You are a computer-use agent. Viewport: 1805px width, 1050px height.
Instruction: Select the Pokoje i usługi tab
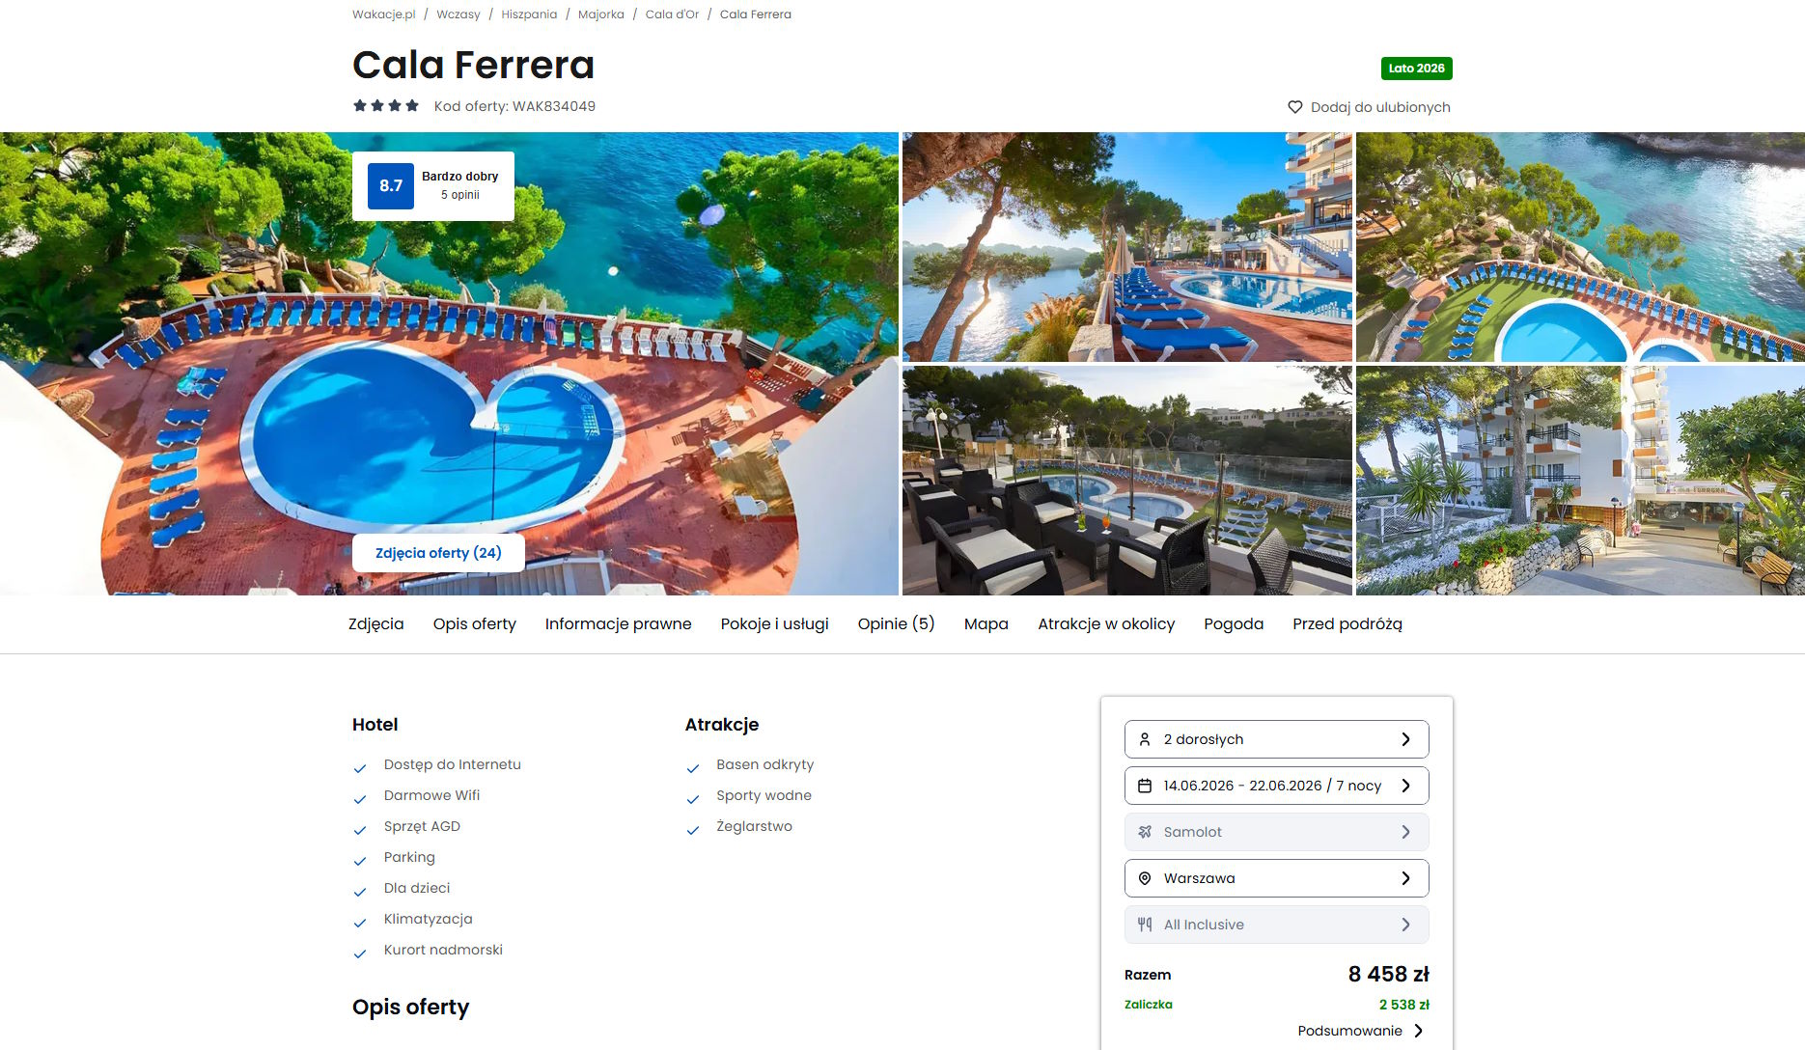(774, 623)
